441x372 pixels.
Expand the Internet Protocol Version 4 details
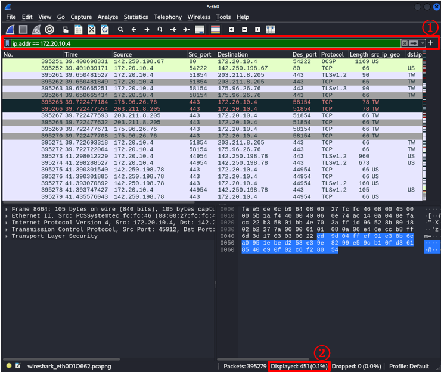pyautogui.click(x=7, y=222)
